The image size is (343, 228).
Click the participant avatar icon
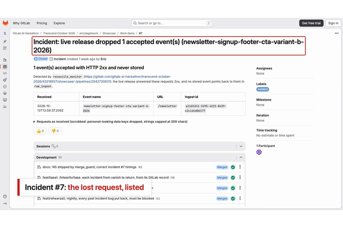point(259,152)
